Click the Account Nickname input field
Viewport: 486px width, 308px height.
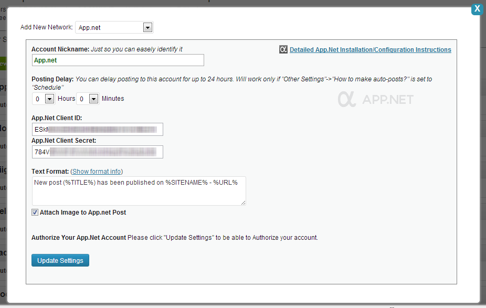coord(118,60)
